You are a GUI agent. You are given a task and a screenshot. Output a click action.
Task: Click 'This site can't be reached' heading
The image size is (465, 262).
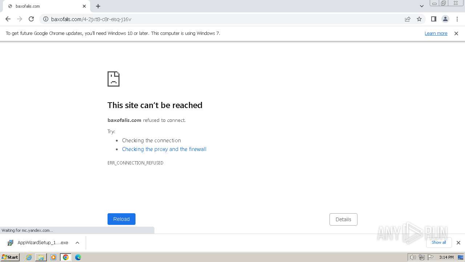coord(155,105)
